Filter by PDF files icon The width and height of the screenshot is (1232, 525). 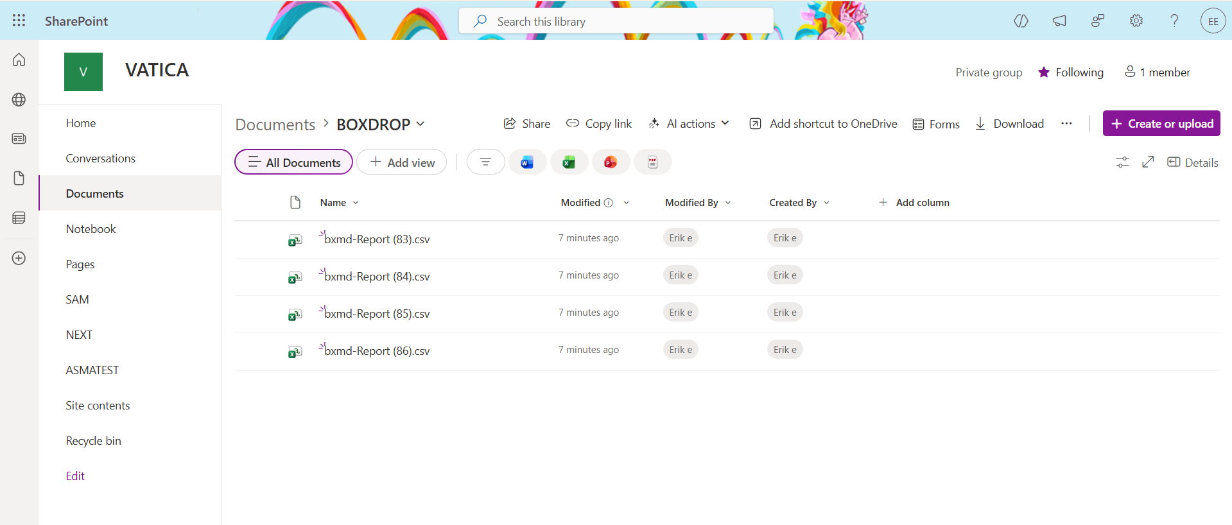[x=652, y=162]
